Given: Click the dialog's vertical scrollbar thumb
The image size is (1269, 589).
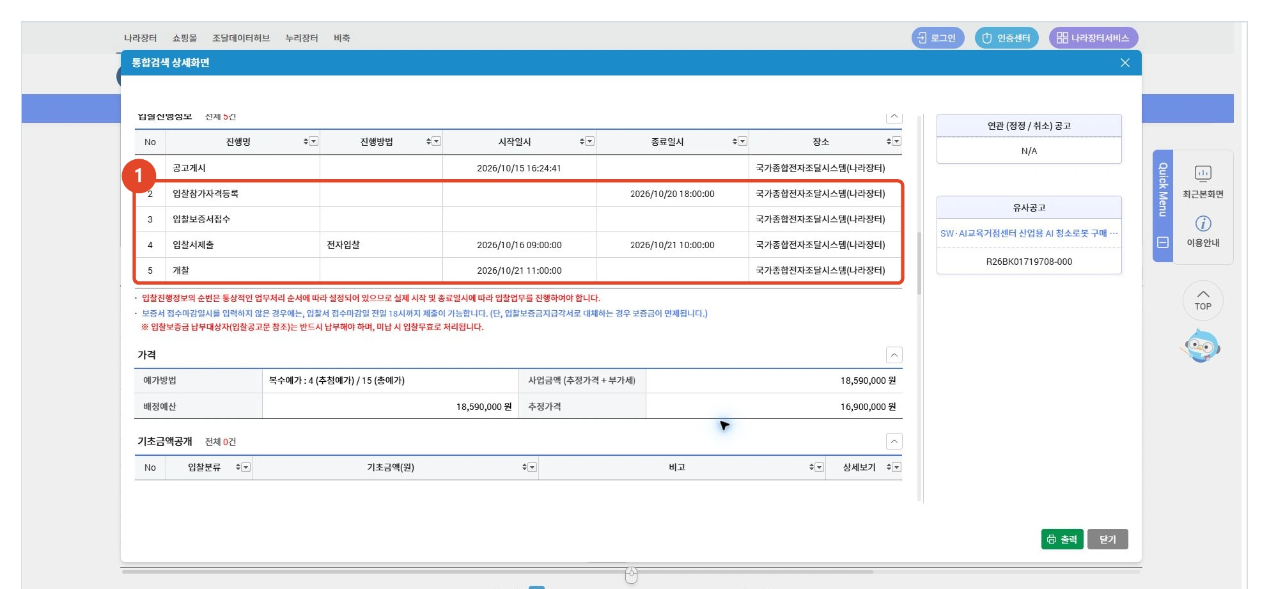Looking at the screenshot, I should click(x=919, y=263).
